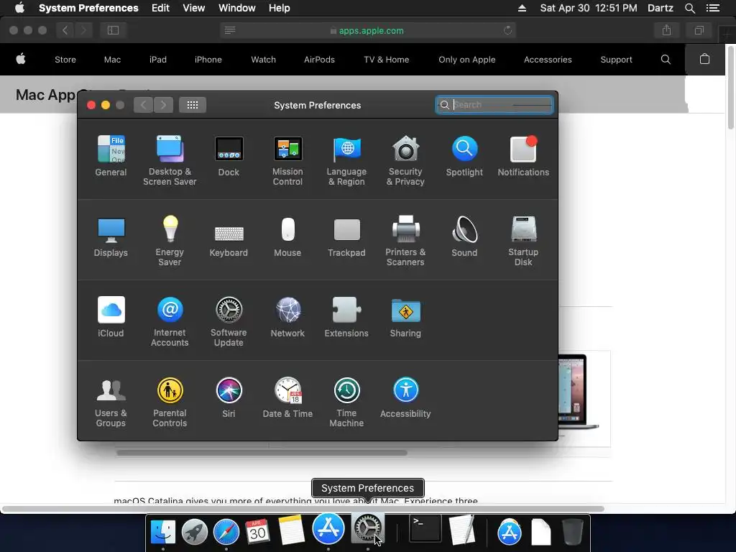Viewport: 736px width, 552px height.
Task: Click the iPhone link in Apple navigation
Action: tap(208, 60)
